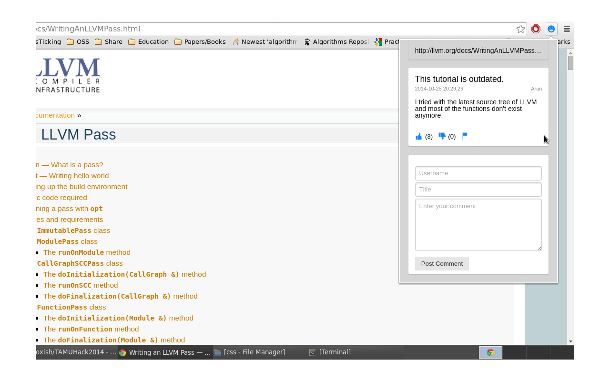Open the Chrome hamburger menu

point(567,29)
